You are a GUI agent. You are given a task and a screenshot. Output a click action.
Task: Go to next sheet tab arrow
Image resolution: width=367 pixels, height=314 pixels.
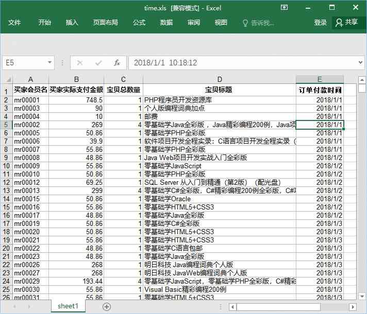pyautogui.click(x=29, y=306)
